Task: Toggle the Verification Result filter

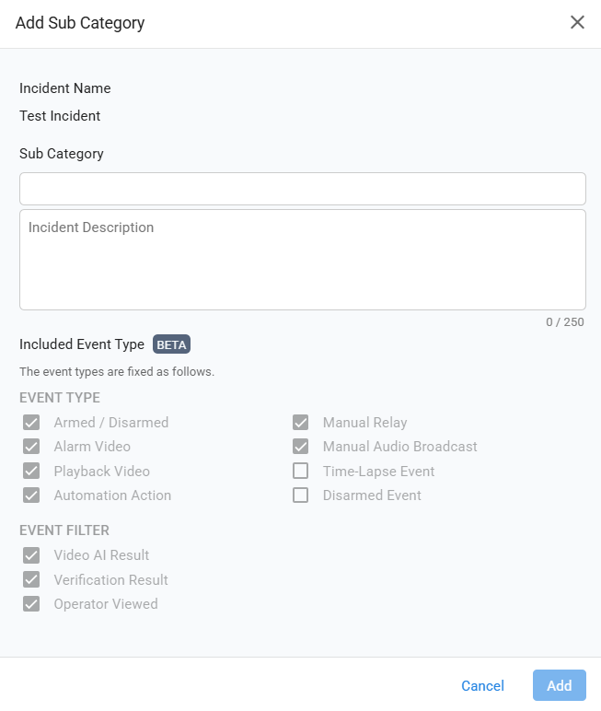Action: [x=32, y=580]
